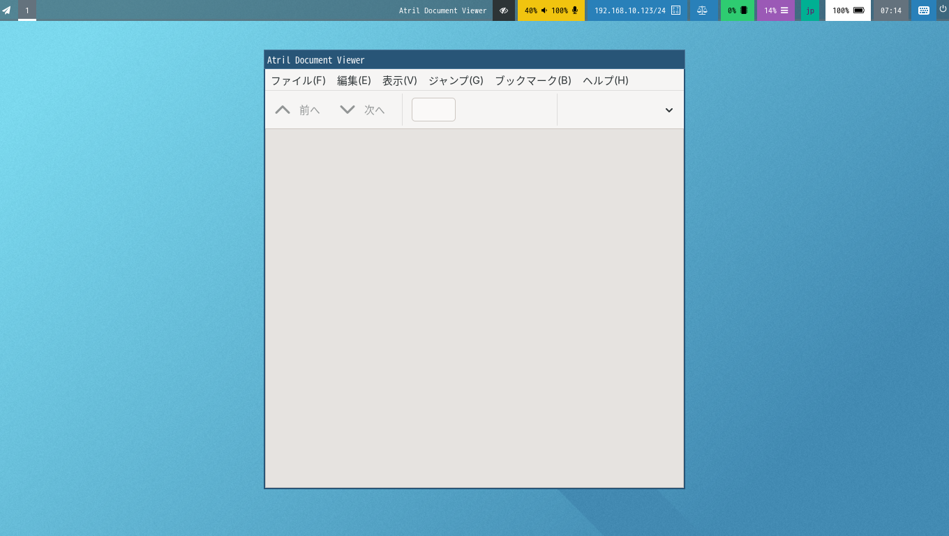Click the page number input field
This screenshot has height=536, width=949.
click(x=433, y=110)
